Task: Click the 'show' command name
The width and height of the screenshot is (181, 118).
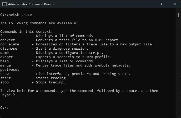Action: (4, 74)
